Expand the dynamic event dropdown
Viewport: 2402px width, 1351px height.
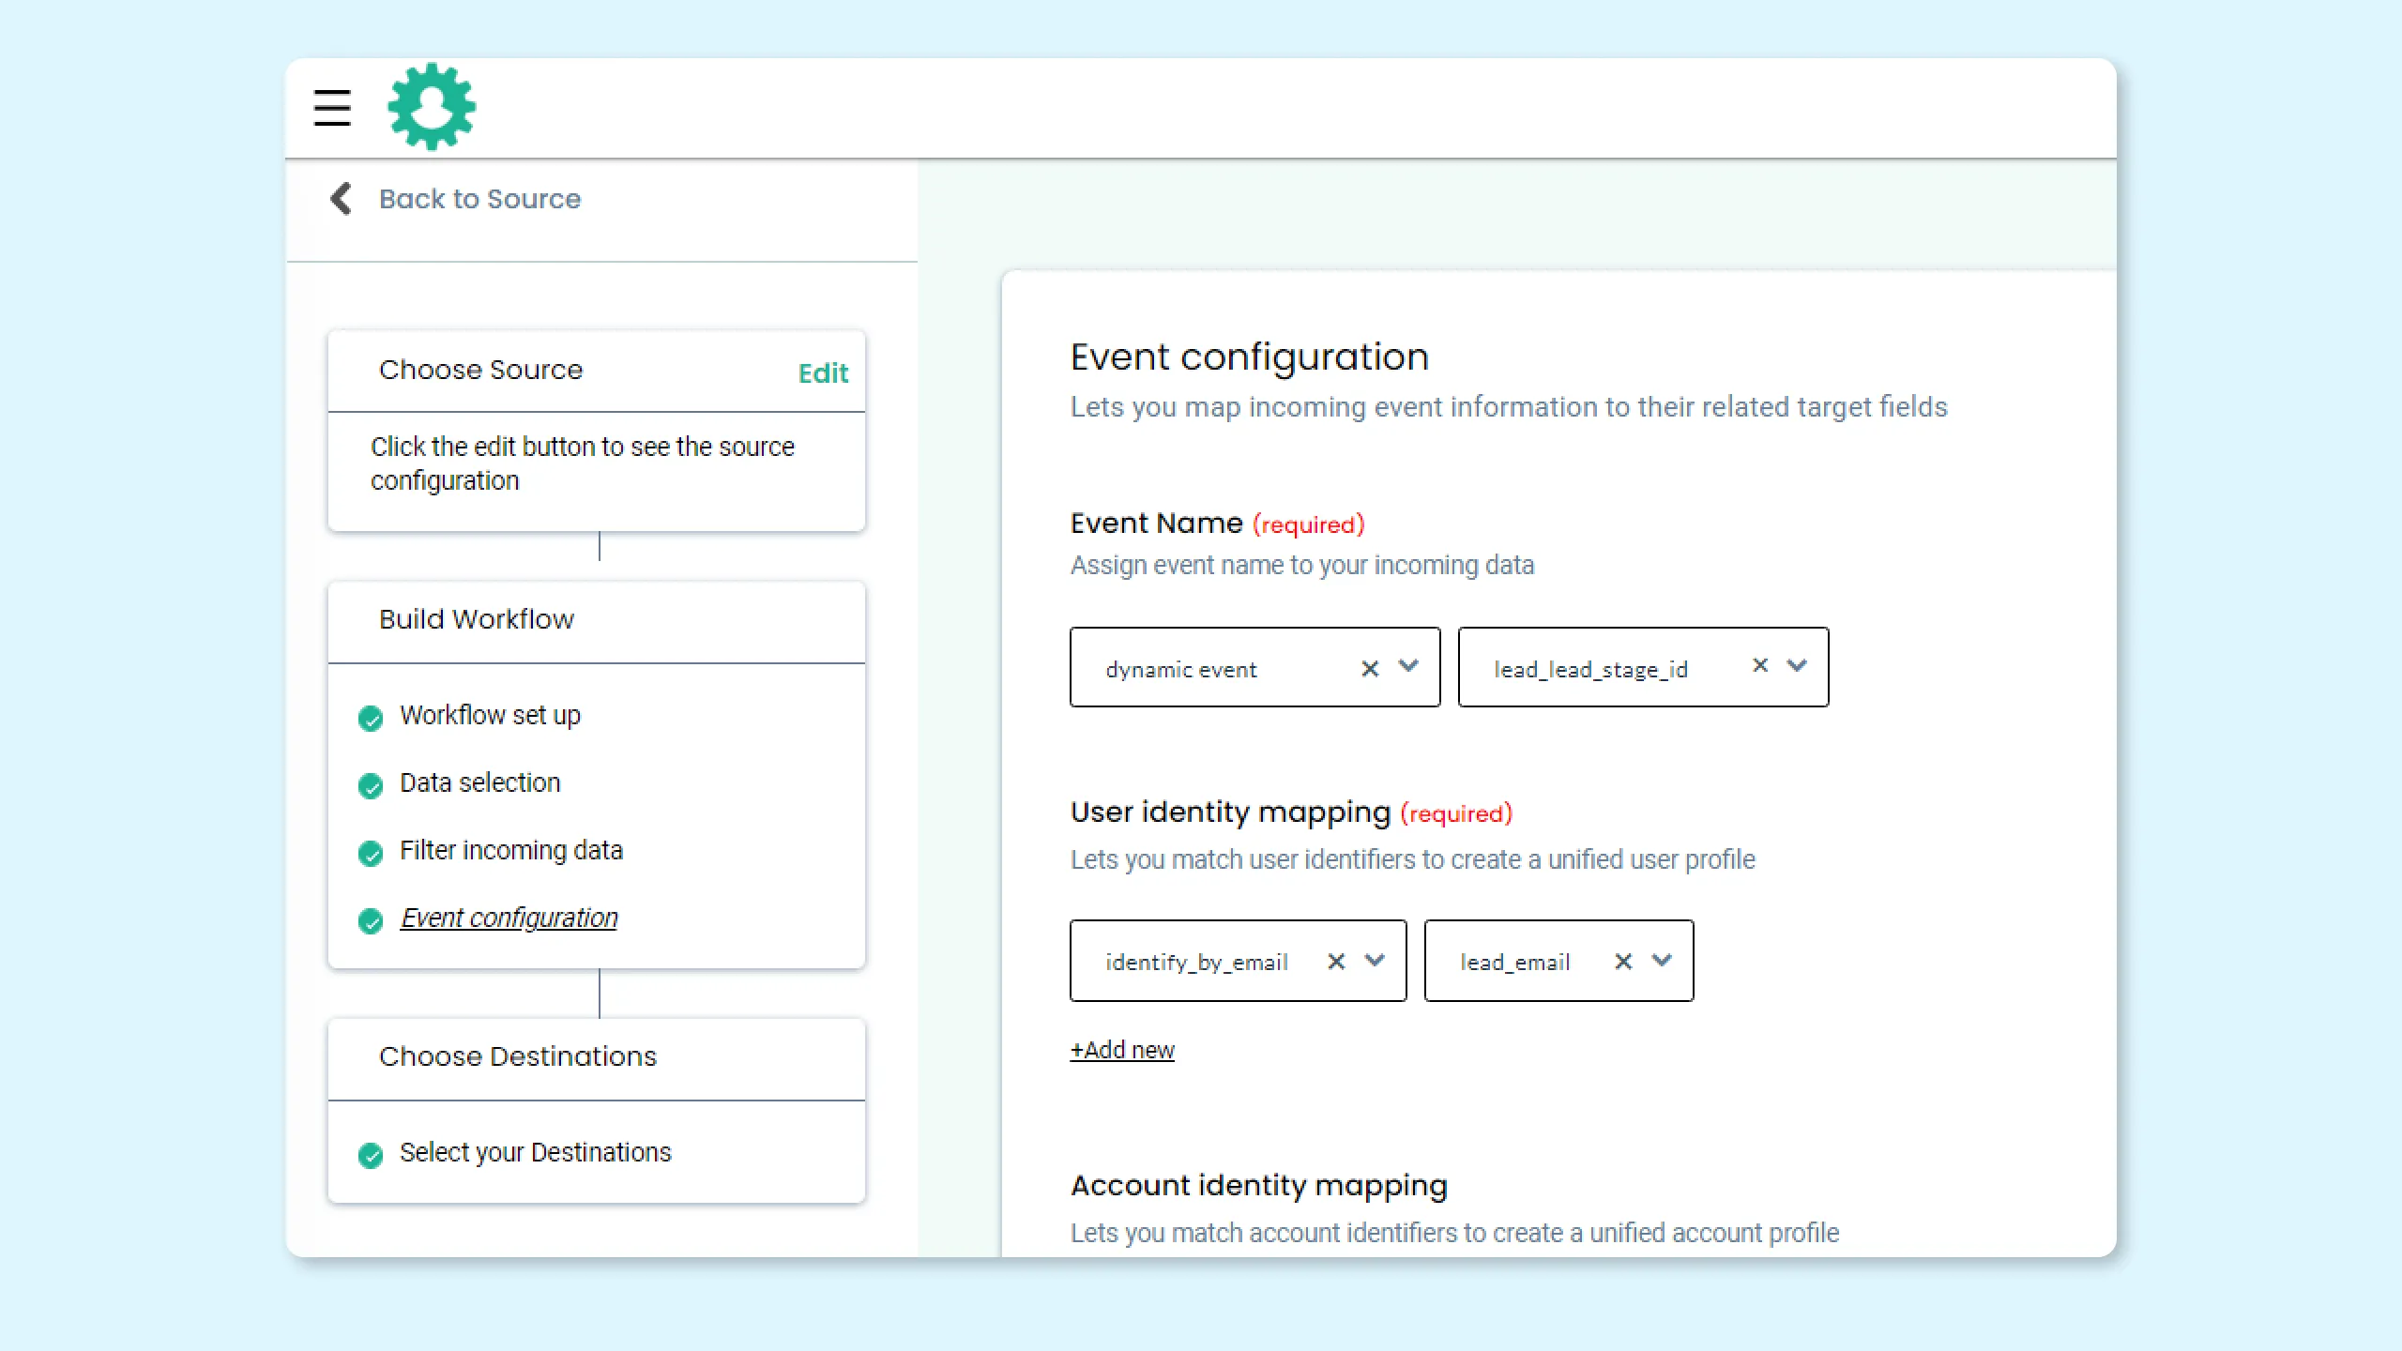tap(1408, 666)
